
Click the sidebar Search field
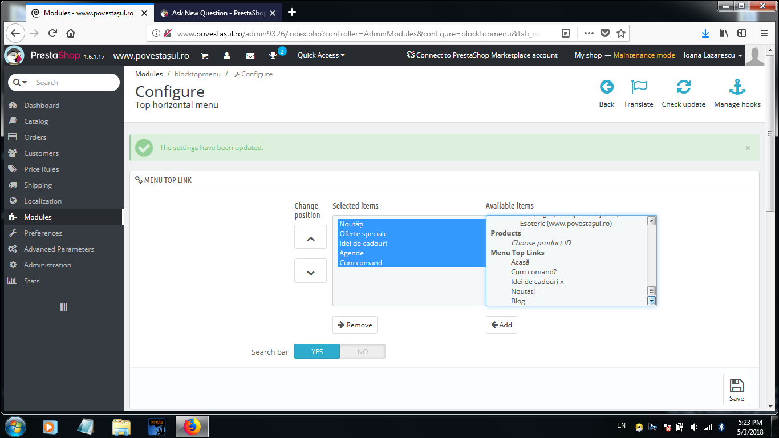click(x=75, y=83)
